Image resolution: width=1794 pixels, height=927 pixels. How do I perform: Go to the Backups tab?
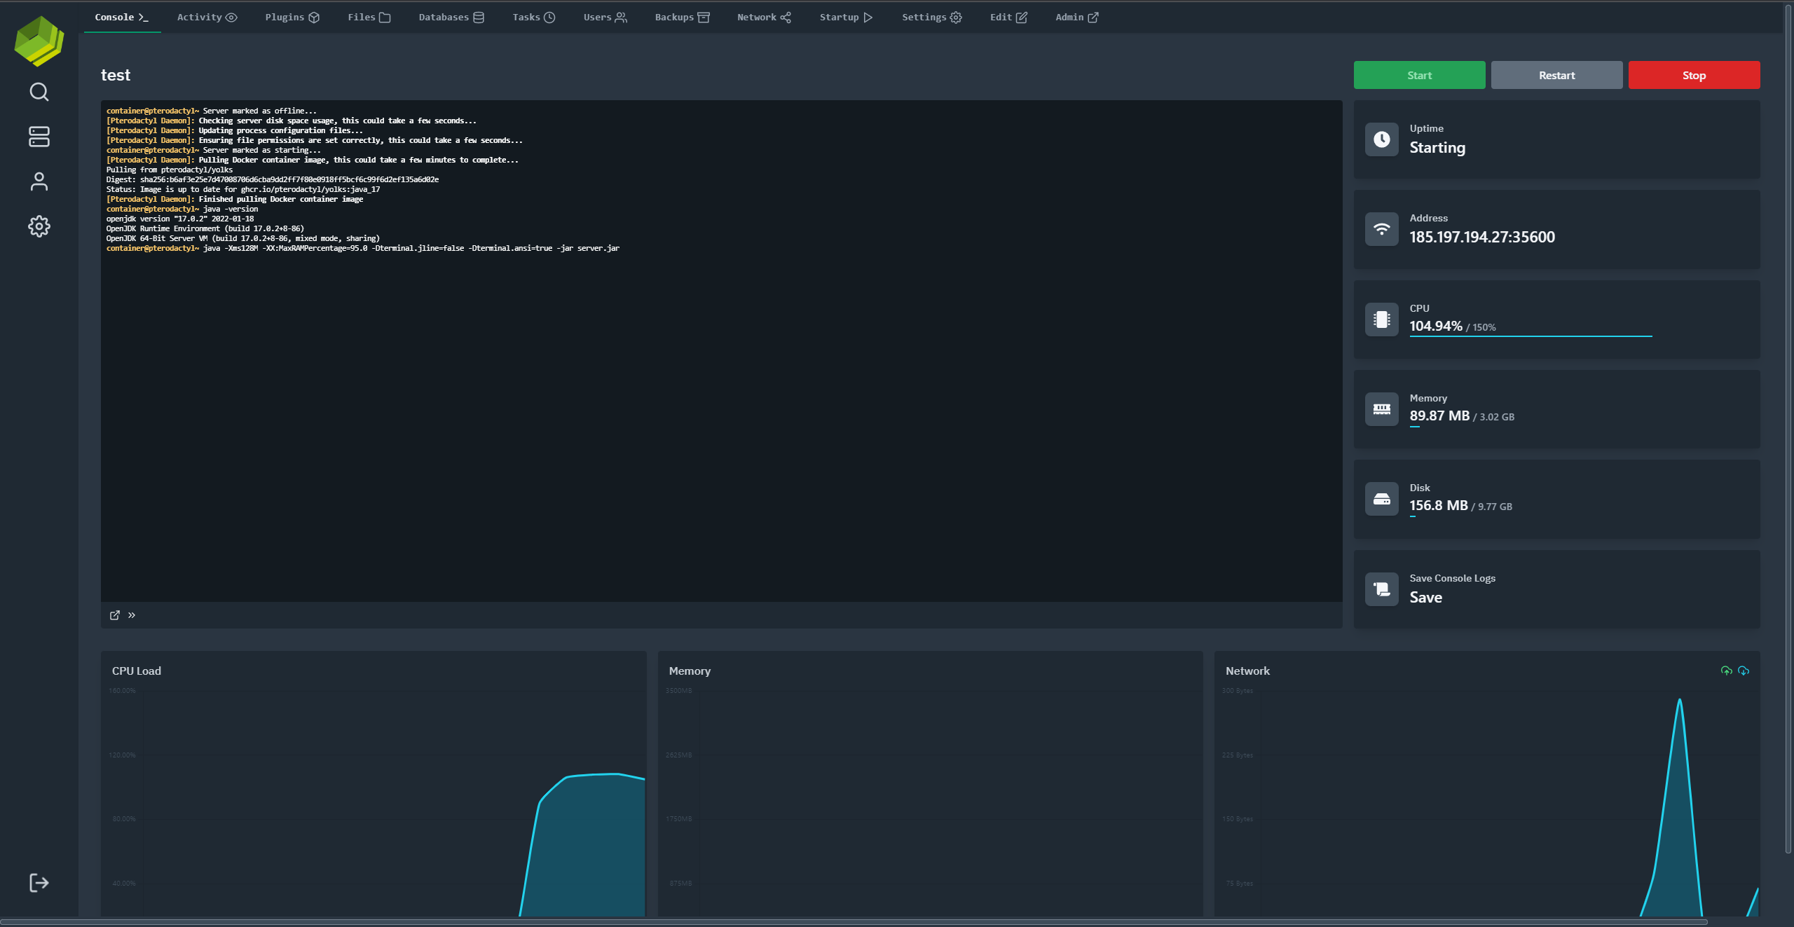pyautogui.click(x=682, y=18)
